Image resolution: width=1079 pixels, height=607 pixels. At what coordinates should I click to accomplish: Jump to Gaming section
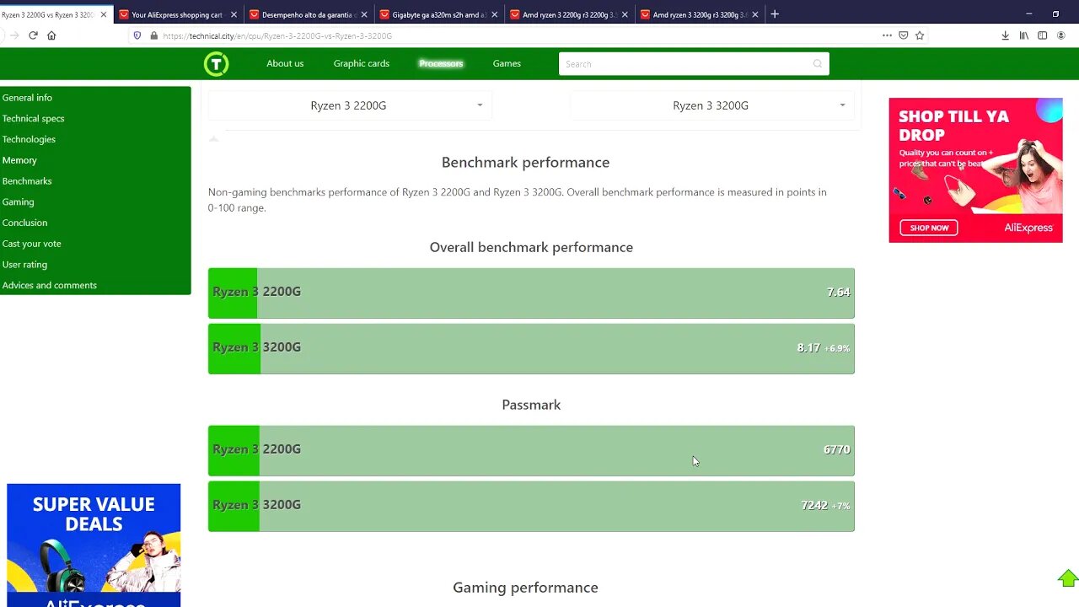coord(18,202)
